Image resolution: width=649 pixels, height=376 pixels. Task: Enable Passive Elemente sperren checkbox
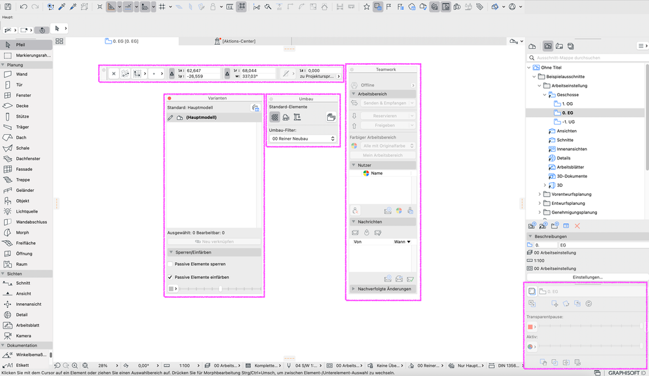170,263
